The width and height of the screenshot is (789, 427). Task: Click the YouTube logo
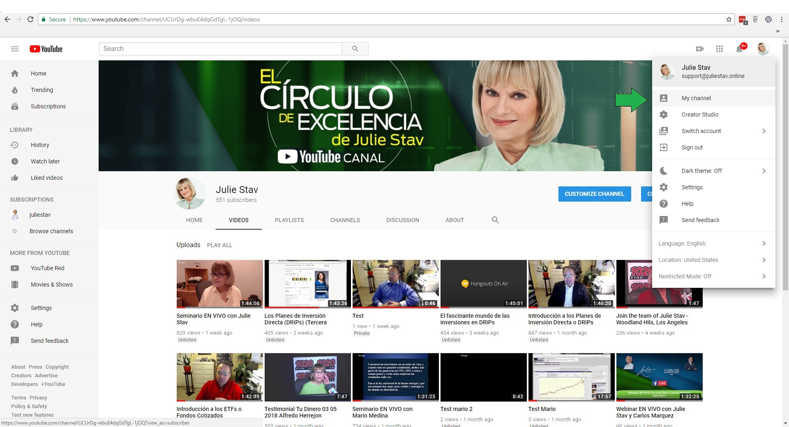click(x=46, y=49)
